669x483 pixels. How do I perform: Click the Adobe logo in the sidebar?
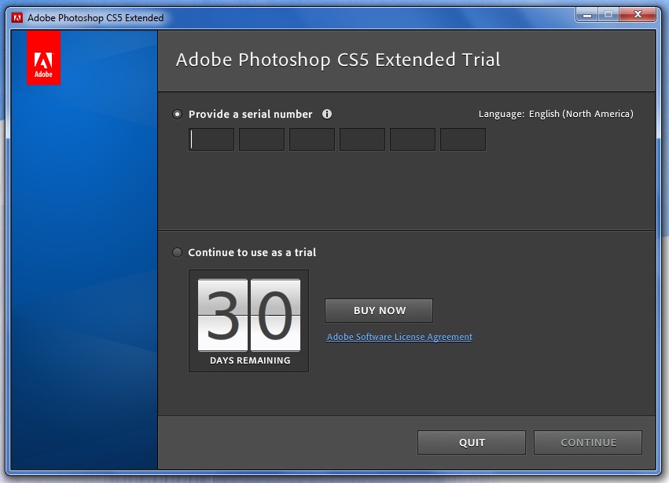point(43,57)
